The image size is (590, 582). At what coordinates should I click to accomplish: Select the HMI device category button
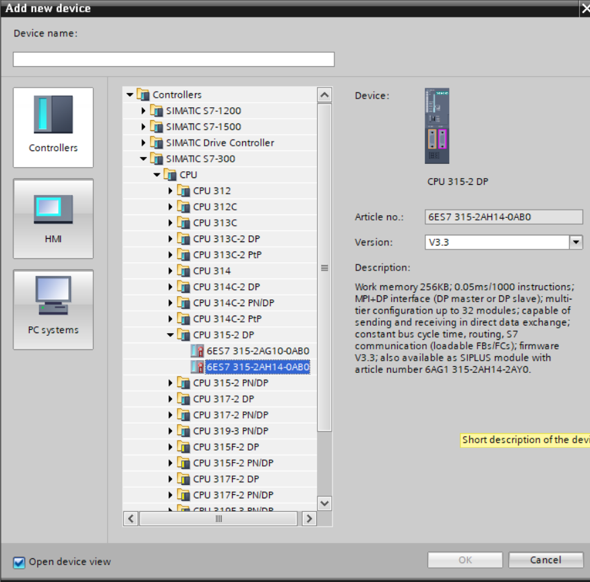(53, 219)
